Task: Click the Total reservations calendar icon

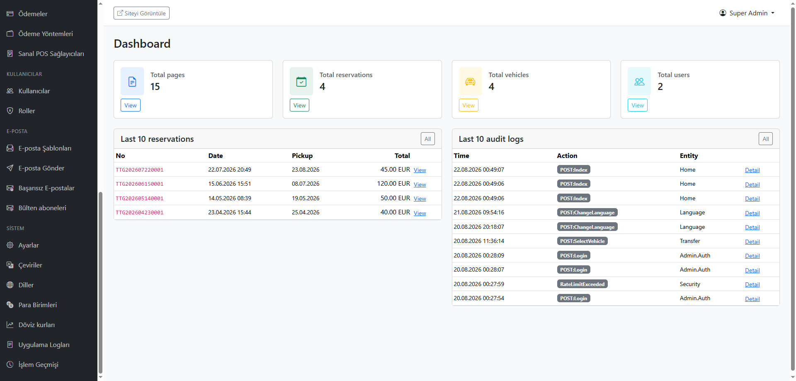Action: 301,81
